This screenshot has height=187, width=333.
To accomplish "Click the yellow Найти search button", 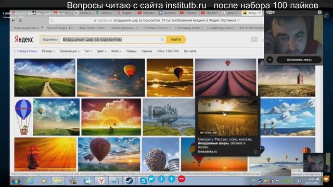I will 176,39.
